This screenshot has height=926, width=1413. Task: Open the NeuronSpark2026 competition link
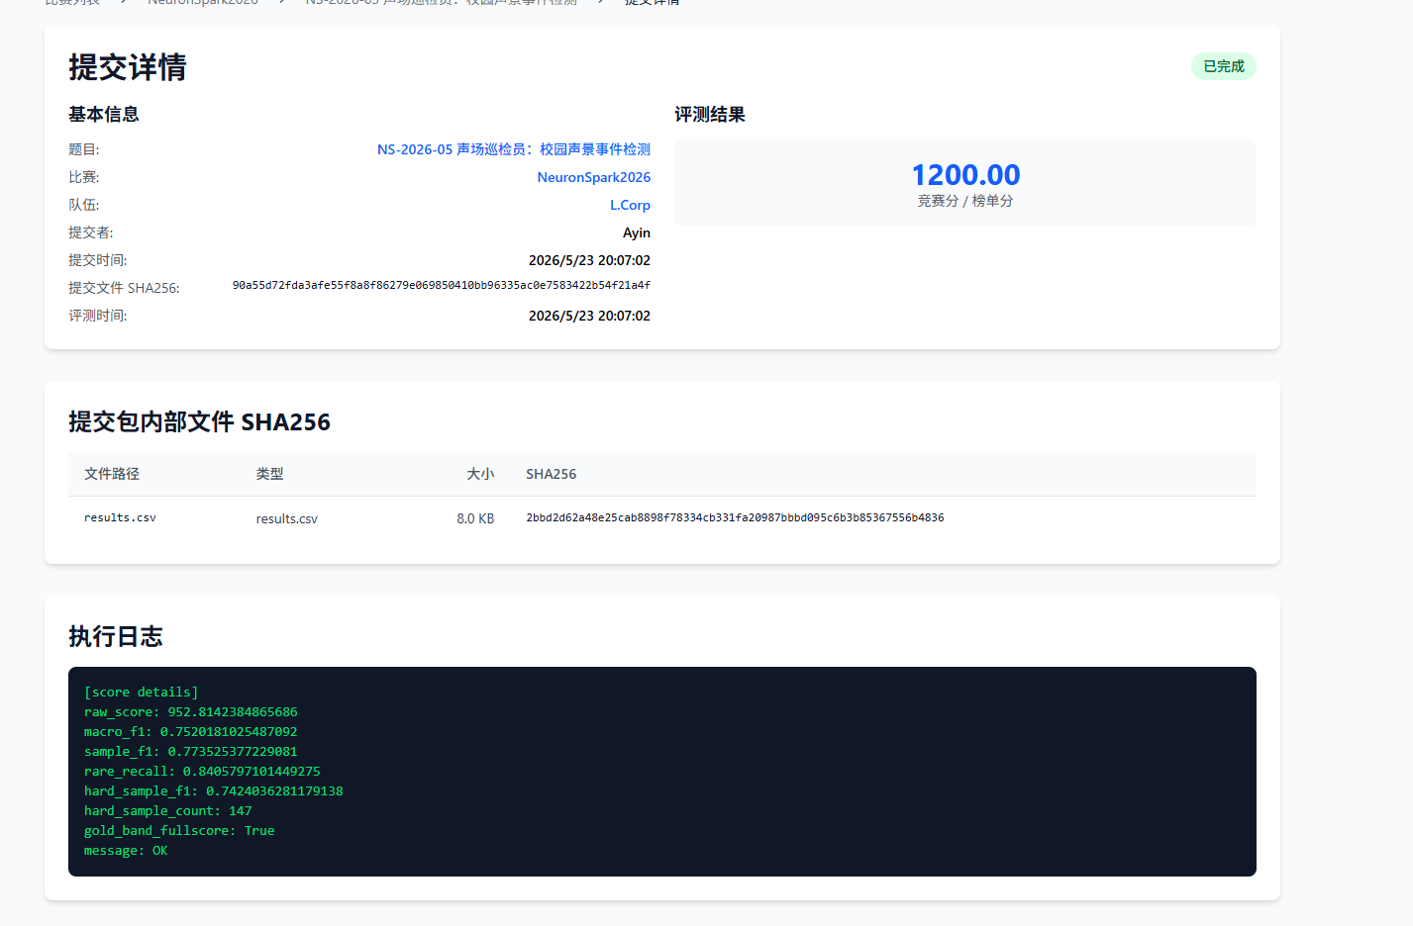tap(594, 177)
